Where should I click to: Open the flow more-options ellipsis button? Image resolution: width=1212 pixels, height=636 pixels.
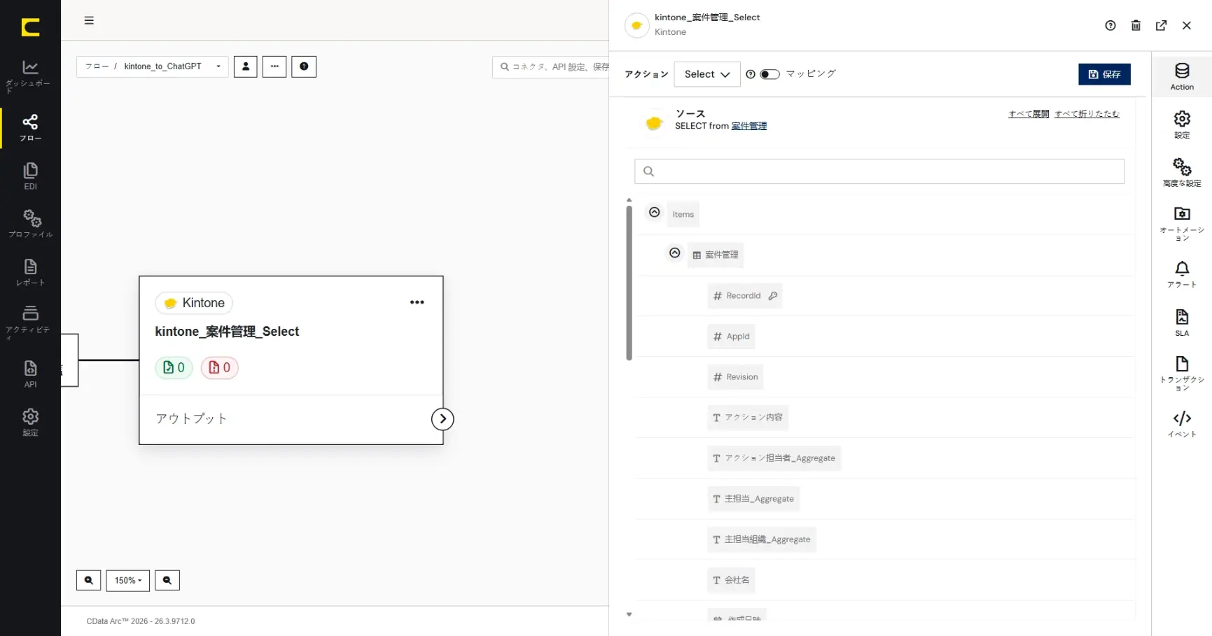coord(274,66)
